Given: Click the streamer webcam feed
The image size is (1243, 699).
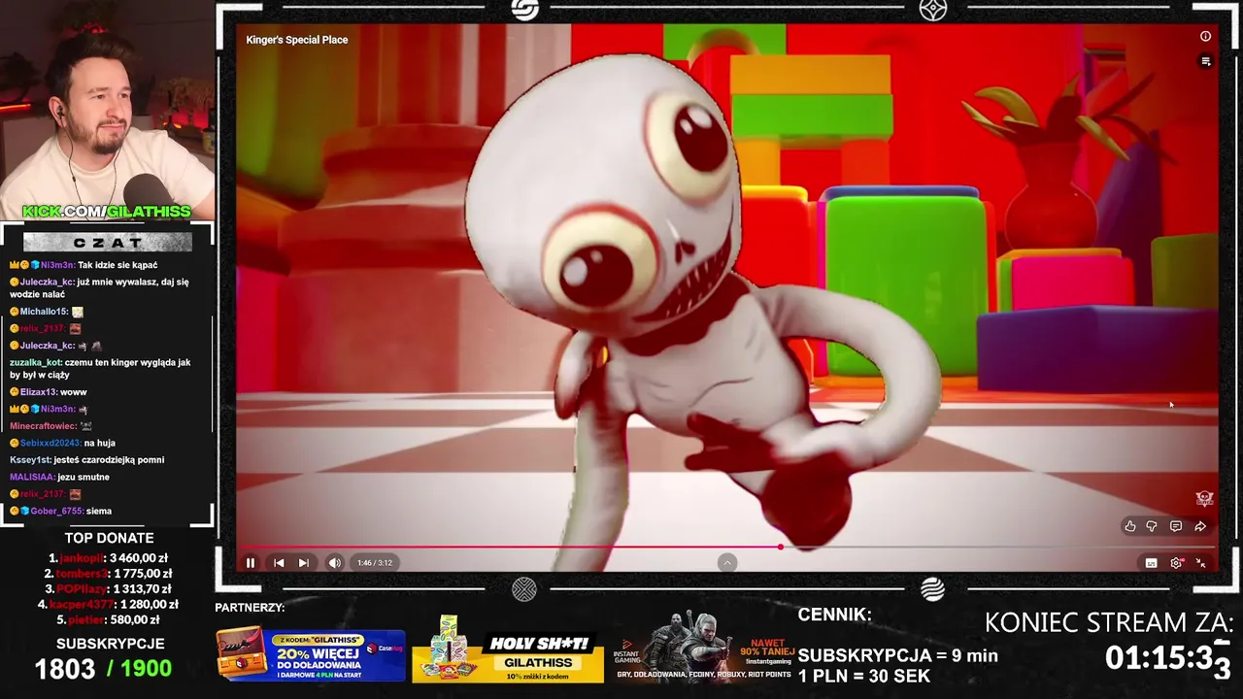Looking at the screenshot, I should pyautogui.click(x=107, y=110).
